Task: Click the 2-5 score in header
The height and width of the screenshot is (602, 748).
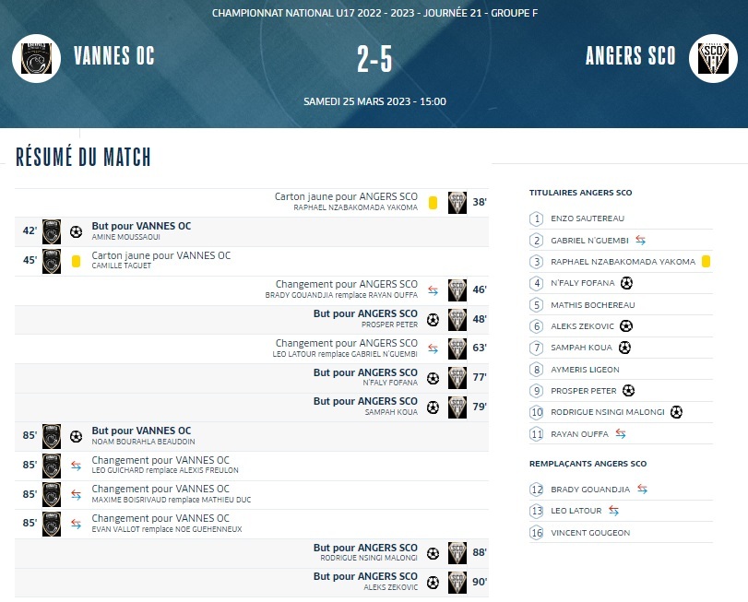Action: (x=374, y=60)
